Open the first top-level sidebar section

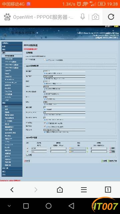12,43
